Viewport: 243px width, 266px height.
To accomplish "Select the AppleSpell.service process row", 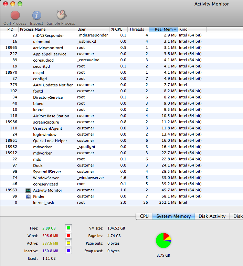I will coord(122,54).
